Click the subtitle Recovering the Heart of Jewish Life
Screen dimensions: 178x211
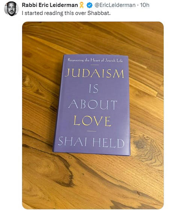pos(95,60)
